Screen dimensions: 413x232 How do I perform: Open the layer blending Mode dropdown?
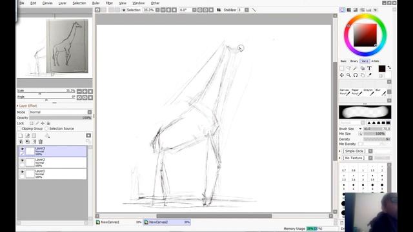pyautogui.click(x=90, y=112)
